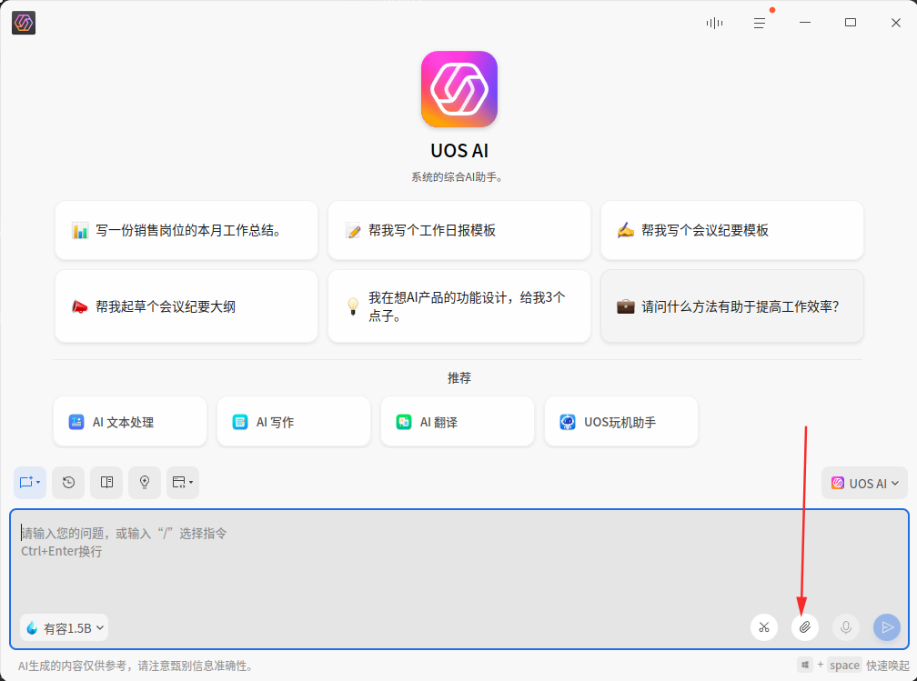The image size is (917, 681).
Task: Minimize the UOS AI window
Action: coord(805,23)
